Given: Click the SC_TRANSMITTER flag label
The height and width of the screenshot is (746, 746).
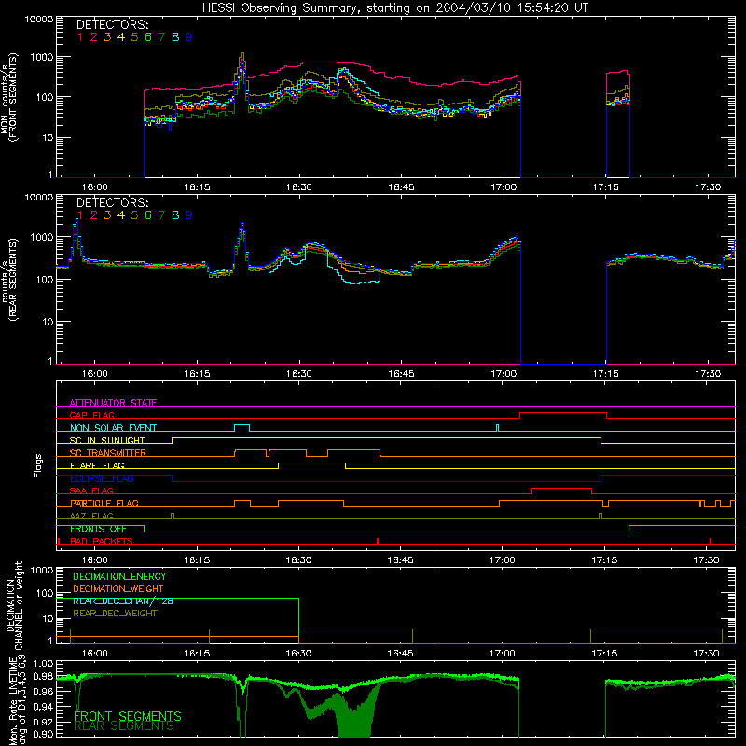Looking at the screenshot, I should click(x=108, y=452).
